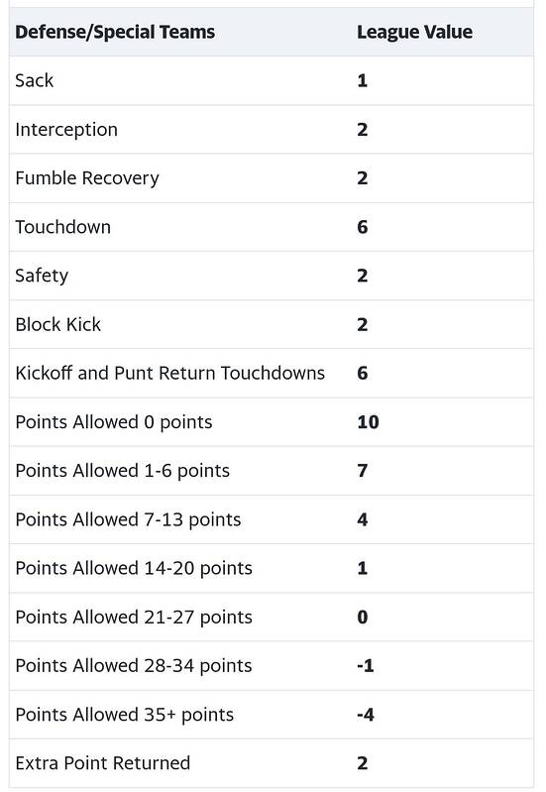Click the value 10 for zero points allowed
Viewport: 546px width, 792px height.
(x=368, y=421)
